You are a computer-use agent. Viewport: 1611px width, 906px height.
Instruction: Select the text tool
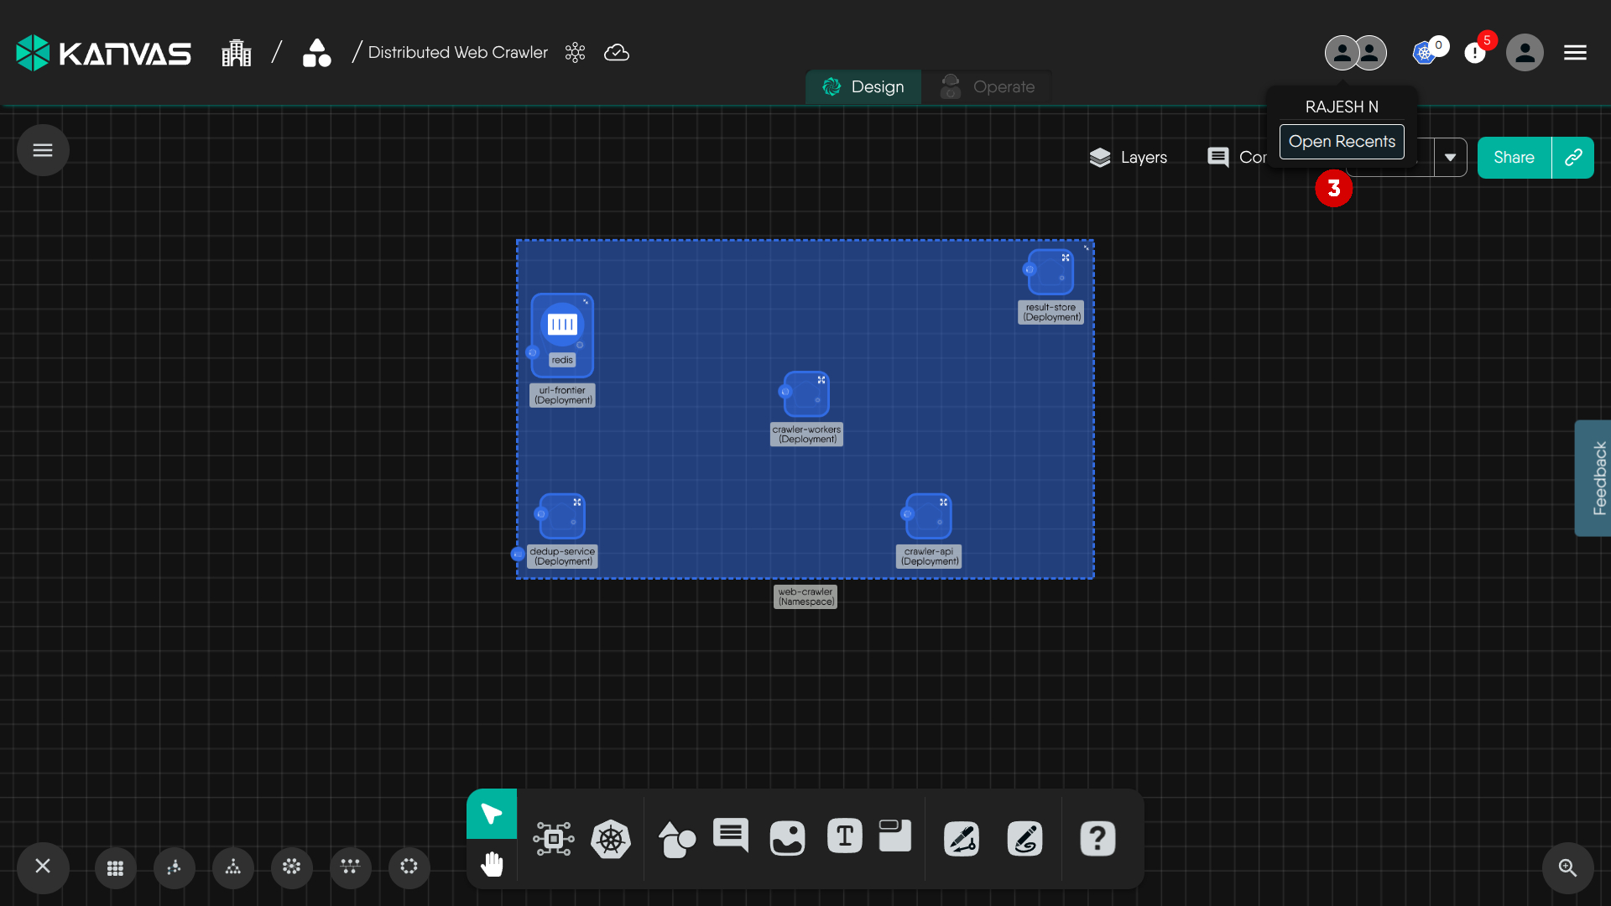click(845, 836)
